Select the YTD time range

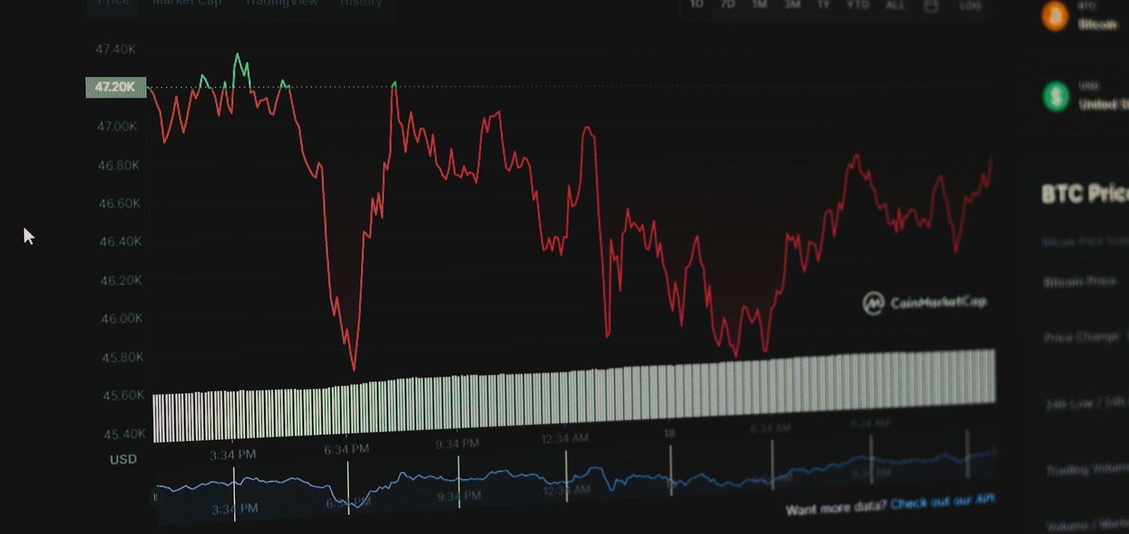[858, 5]
